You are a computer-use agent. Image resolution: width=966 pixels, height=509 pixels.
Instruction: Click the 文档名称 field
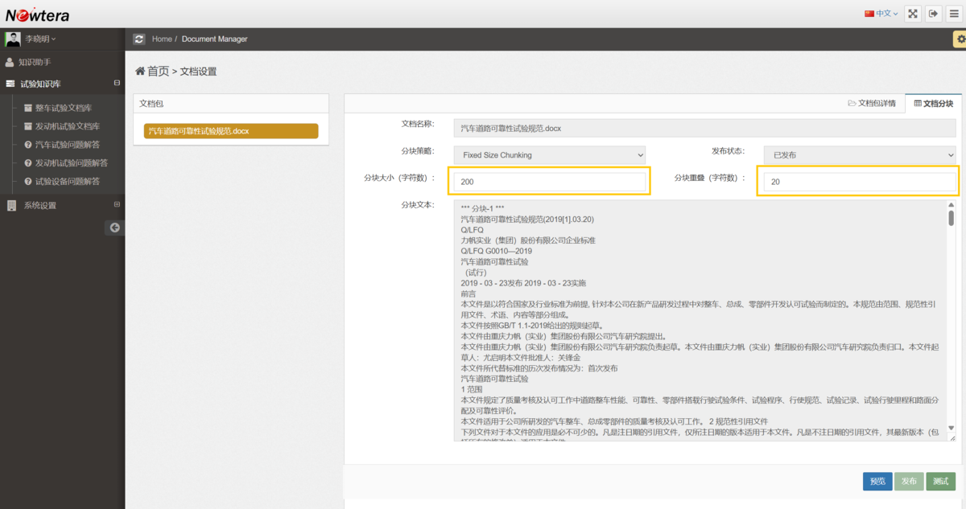click(x=704, y=128)
